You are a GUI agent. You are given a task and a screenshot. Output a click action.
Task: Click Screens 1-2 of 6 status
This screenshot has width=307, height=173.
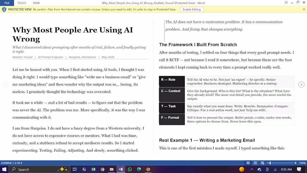click(11, 163)
